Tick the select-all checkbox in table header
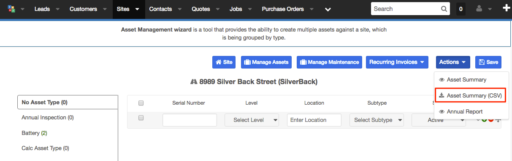 141,103
